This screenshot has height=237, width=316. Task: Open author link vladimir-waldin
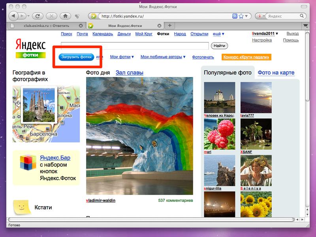click(101, 201)
